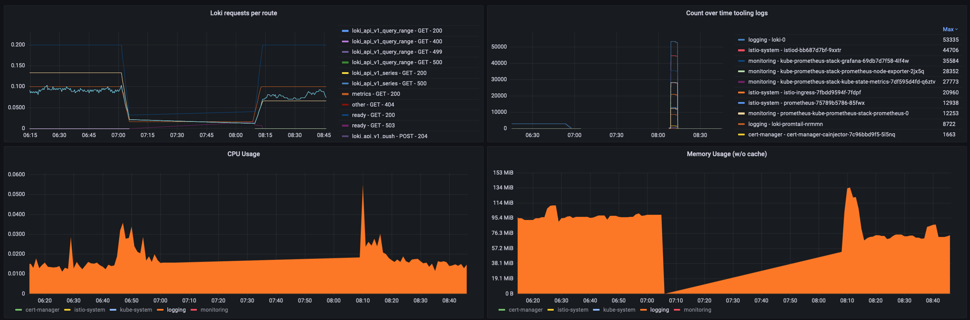Open color picker for loki-promtail-nrmmn swatch
This screenshot has width=970, height=320.
[741, 124]
